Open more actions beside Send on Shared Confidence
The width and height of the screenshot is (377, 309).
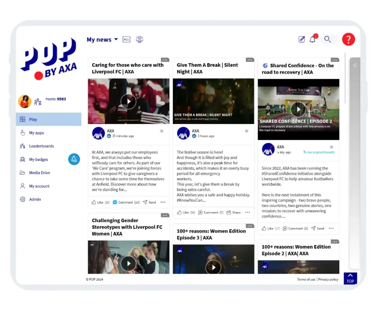(x=331, y=228)
